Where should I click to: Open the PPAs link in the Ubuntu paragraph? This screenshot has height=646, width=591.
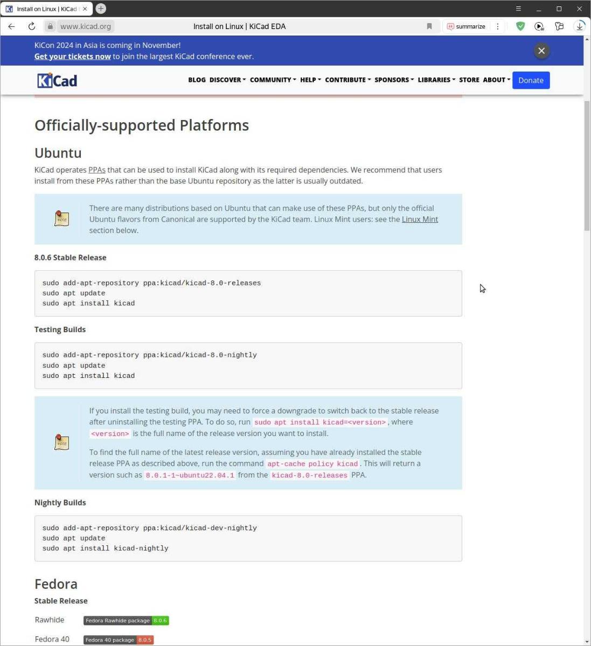[97, 170]
